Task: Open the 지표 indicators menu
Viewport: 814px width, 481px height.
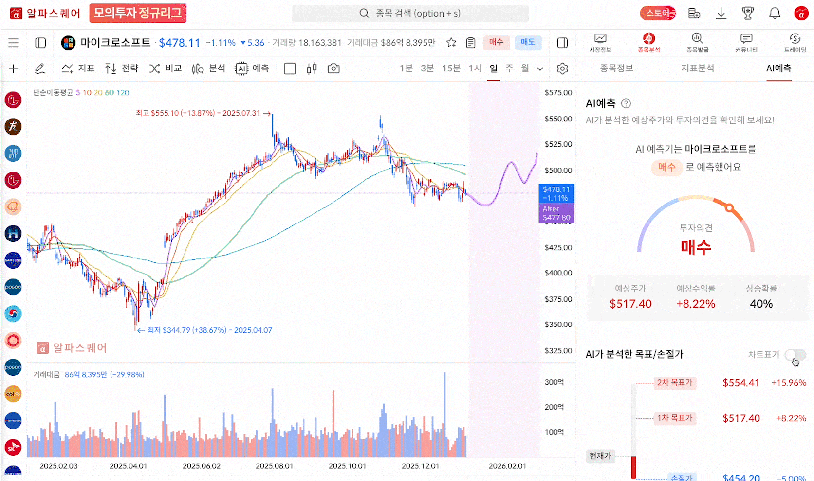Action: tap(78, 69)
